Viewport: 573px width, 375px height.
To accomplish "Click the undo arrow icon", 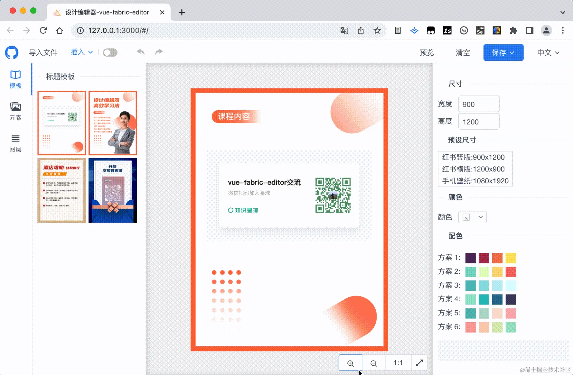I will 141,52.
